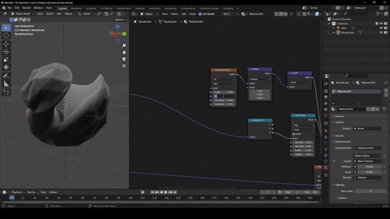
Task: Select the 3D Cursor tool
Action: (x=6, y=35)
